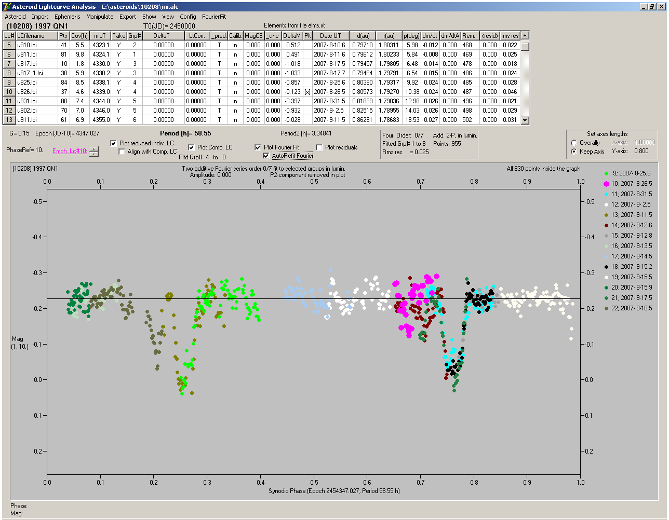
Task: Open the Config menu
Action: pyautogui.click(x=188, y=17)
